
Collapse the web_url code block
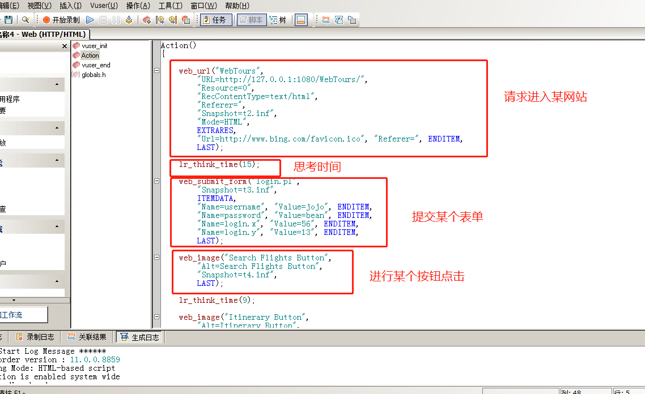point(157,71)
